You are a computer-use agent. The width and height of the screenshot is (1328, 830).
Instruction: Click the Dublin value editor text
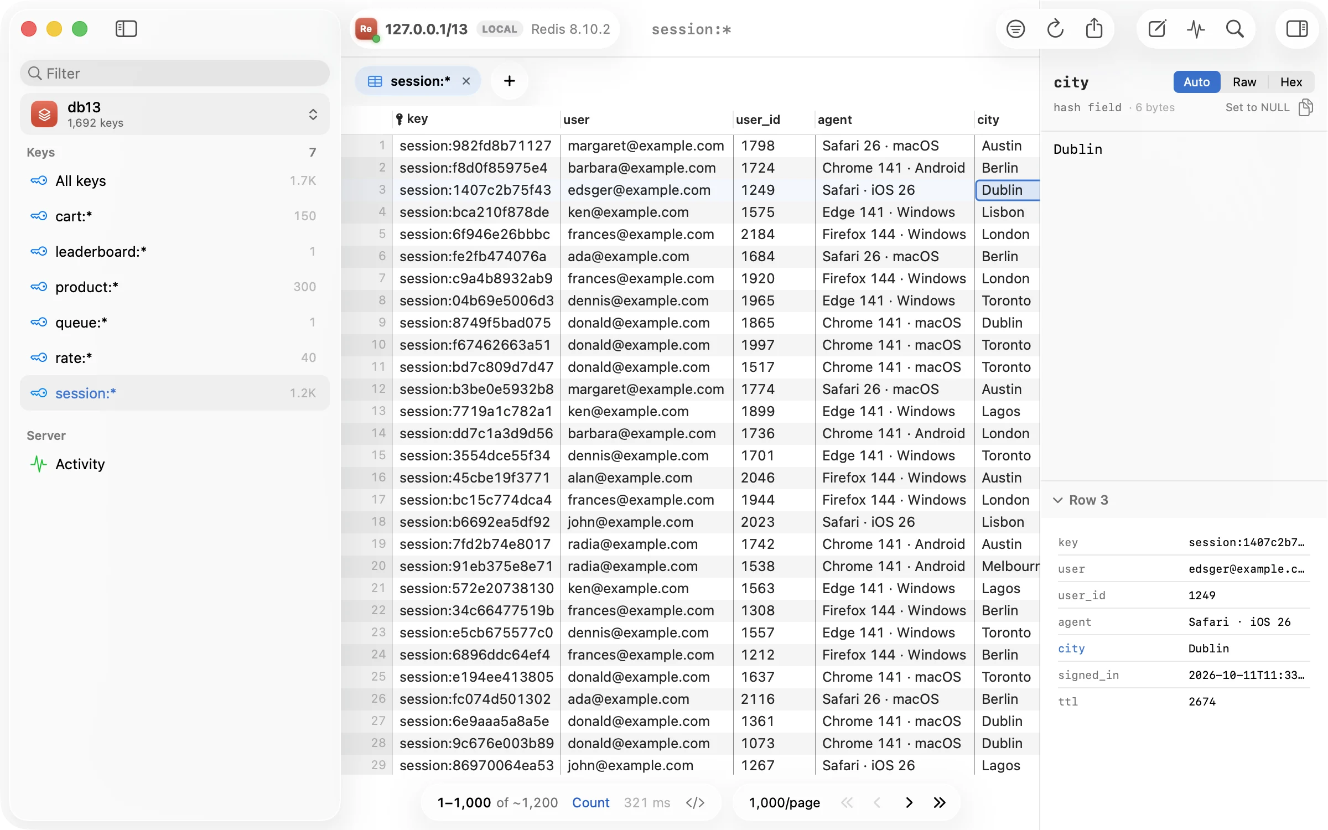click(x=1077, y=149)
